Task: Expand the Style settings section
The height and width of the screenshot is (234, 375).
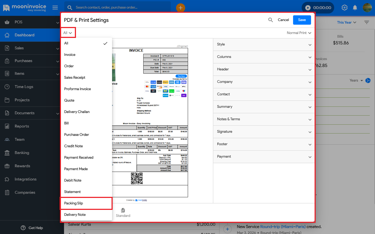Action: pyautogui.click(x=264, y=44)
